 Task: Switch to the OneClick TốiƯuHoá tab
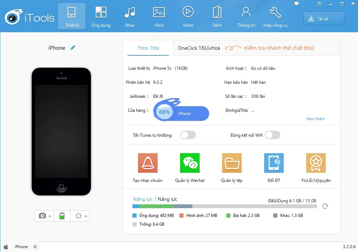(199, 48)
